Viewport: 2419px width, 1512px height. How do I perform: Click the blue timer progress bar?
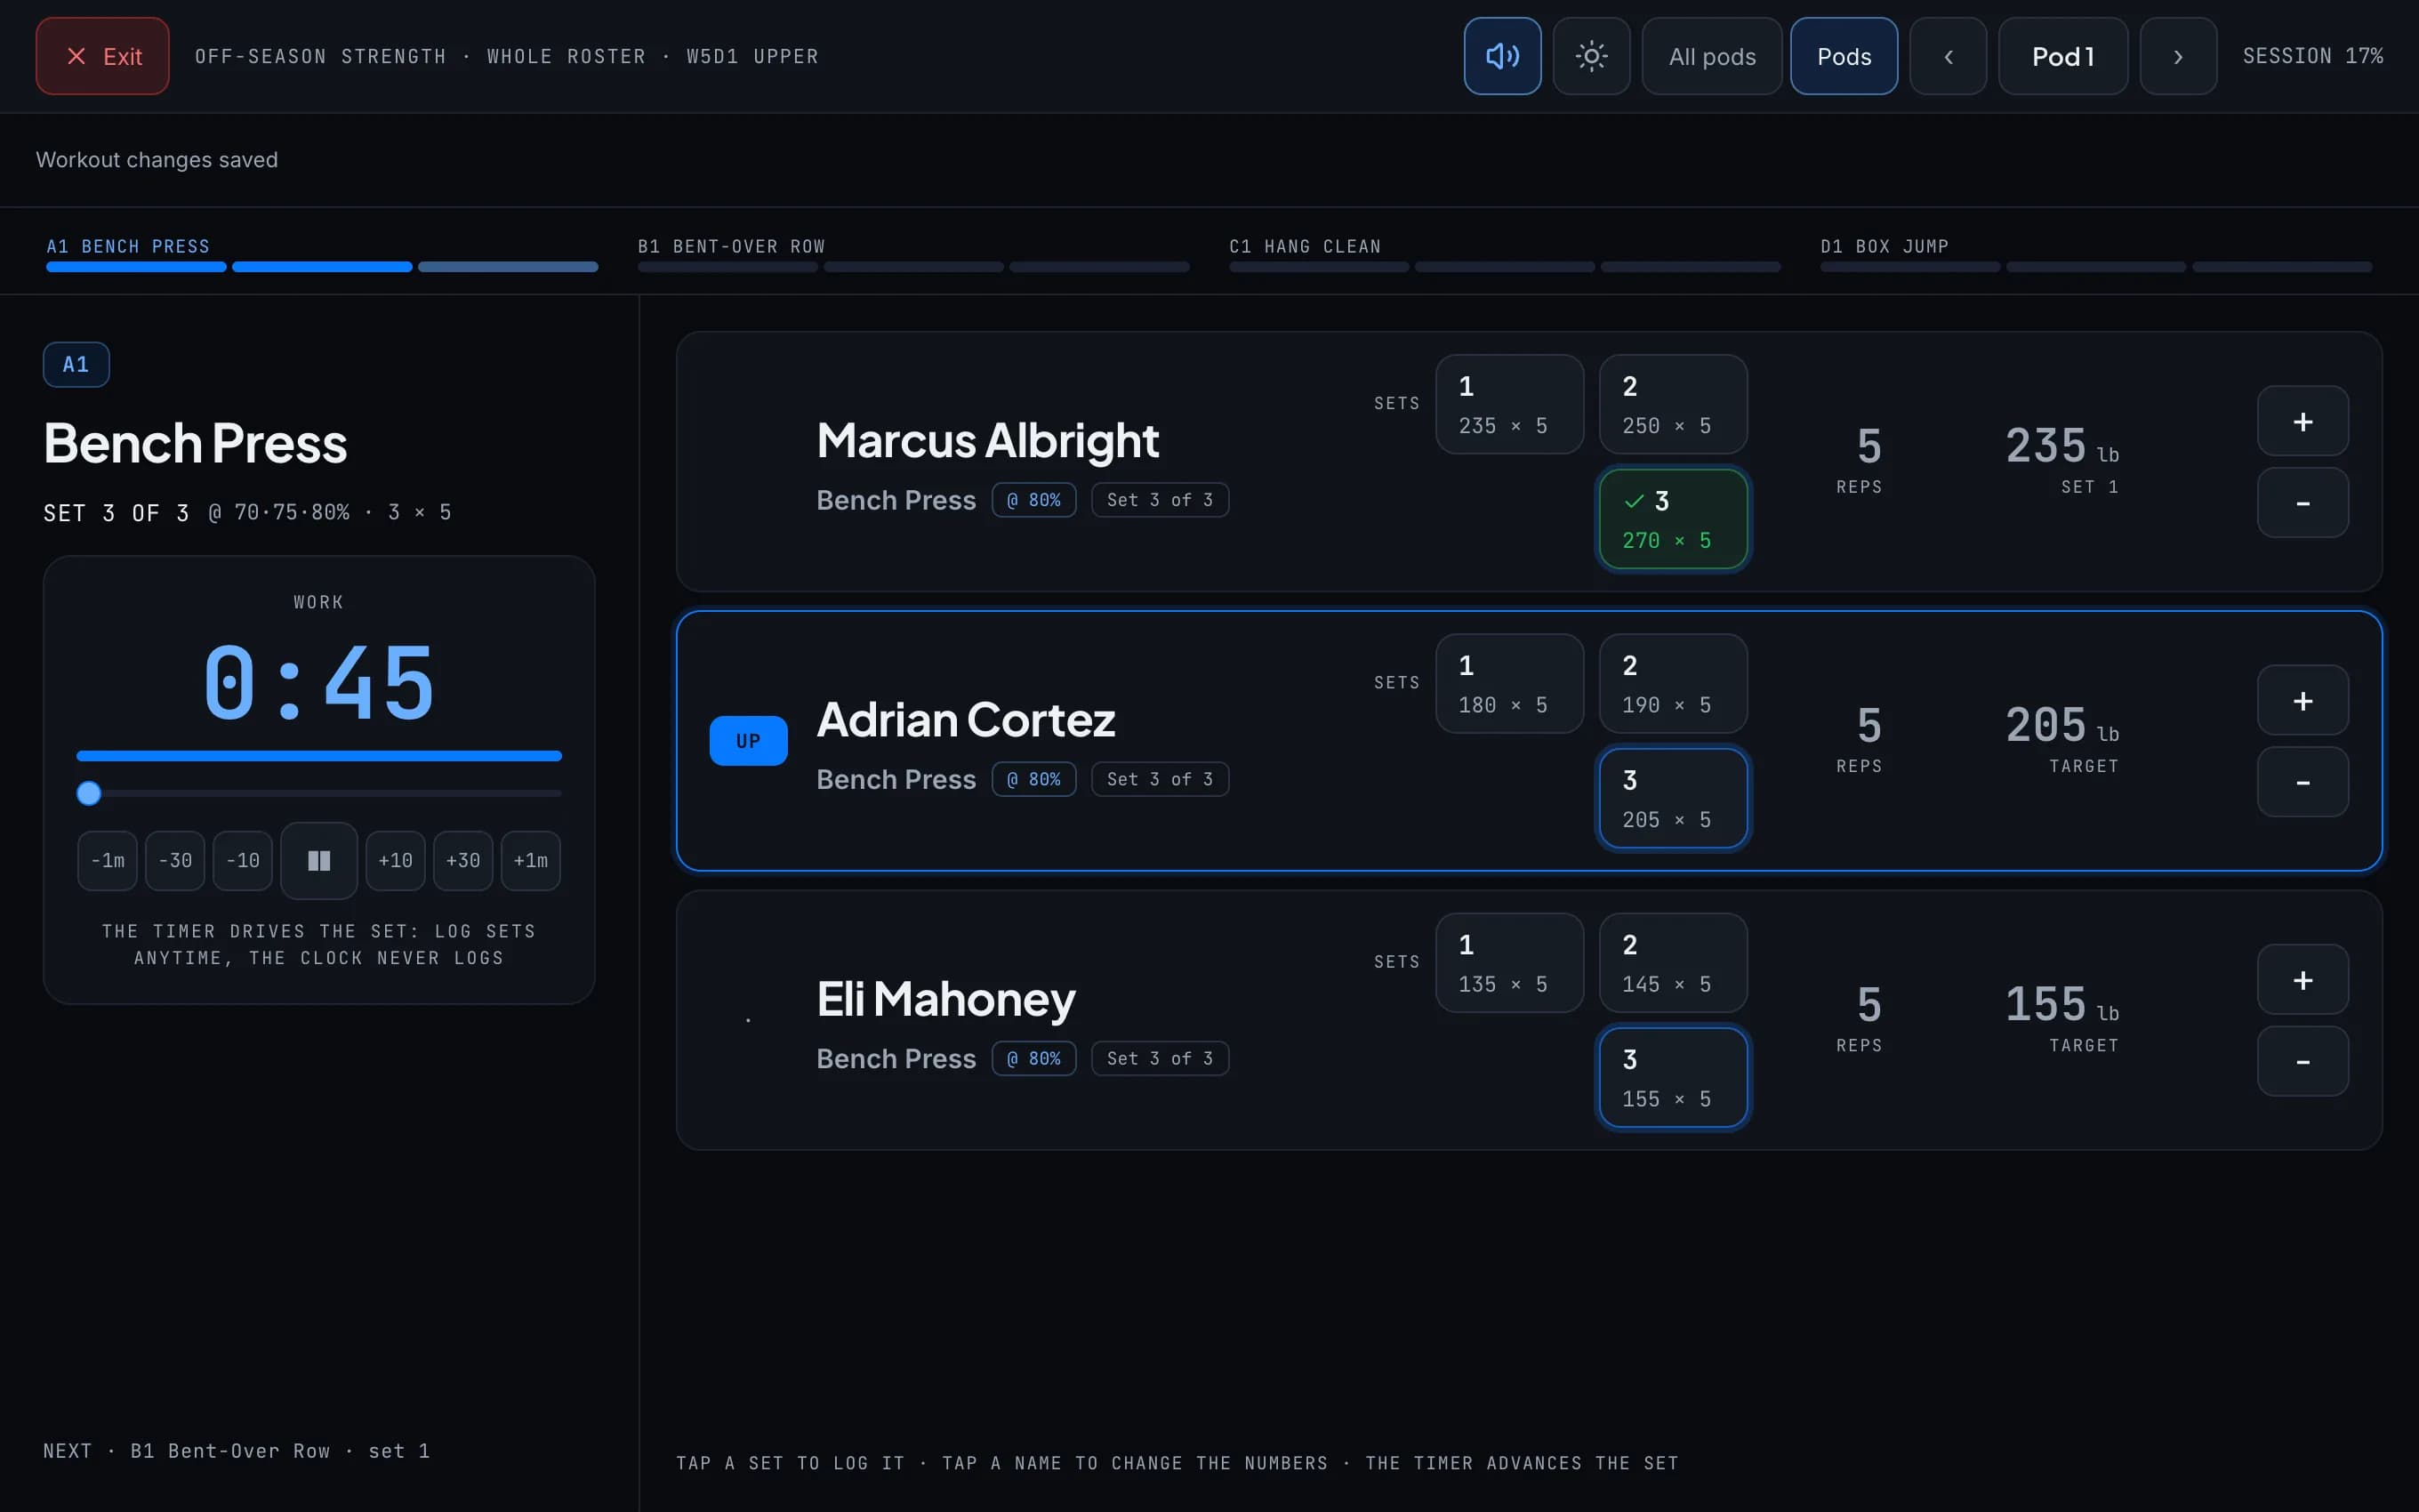click(319, 756)
